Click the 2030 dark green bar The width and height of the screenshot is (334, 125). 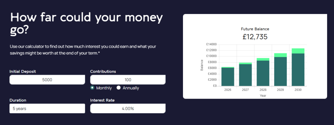(298, 70)
